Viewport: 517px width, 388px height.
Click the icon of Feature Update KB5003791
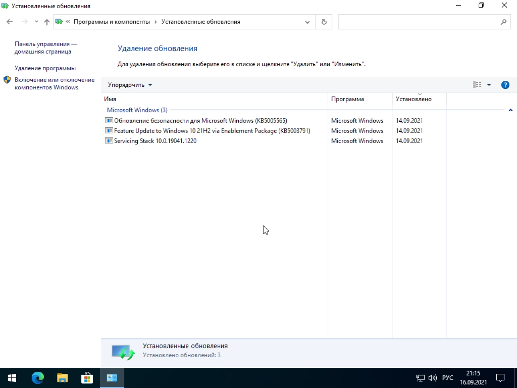coord(109,131)
